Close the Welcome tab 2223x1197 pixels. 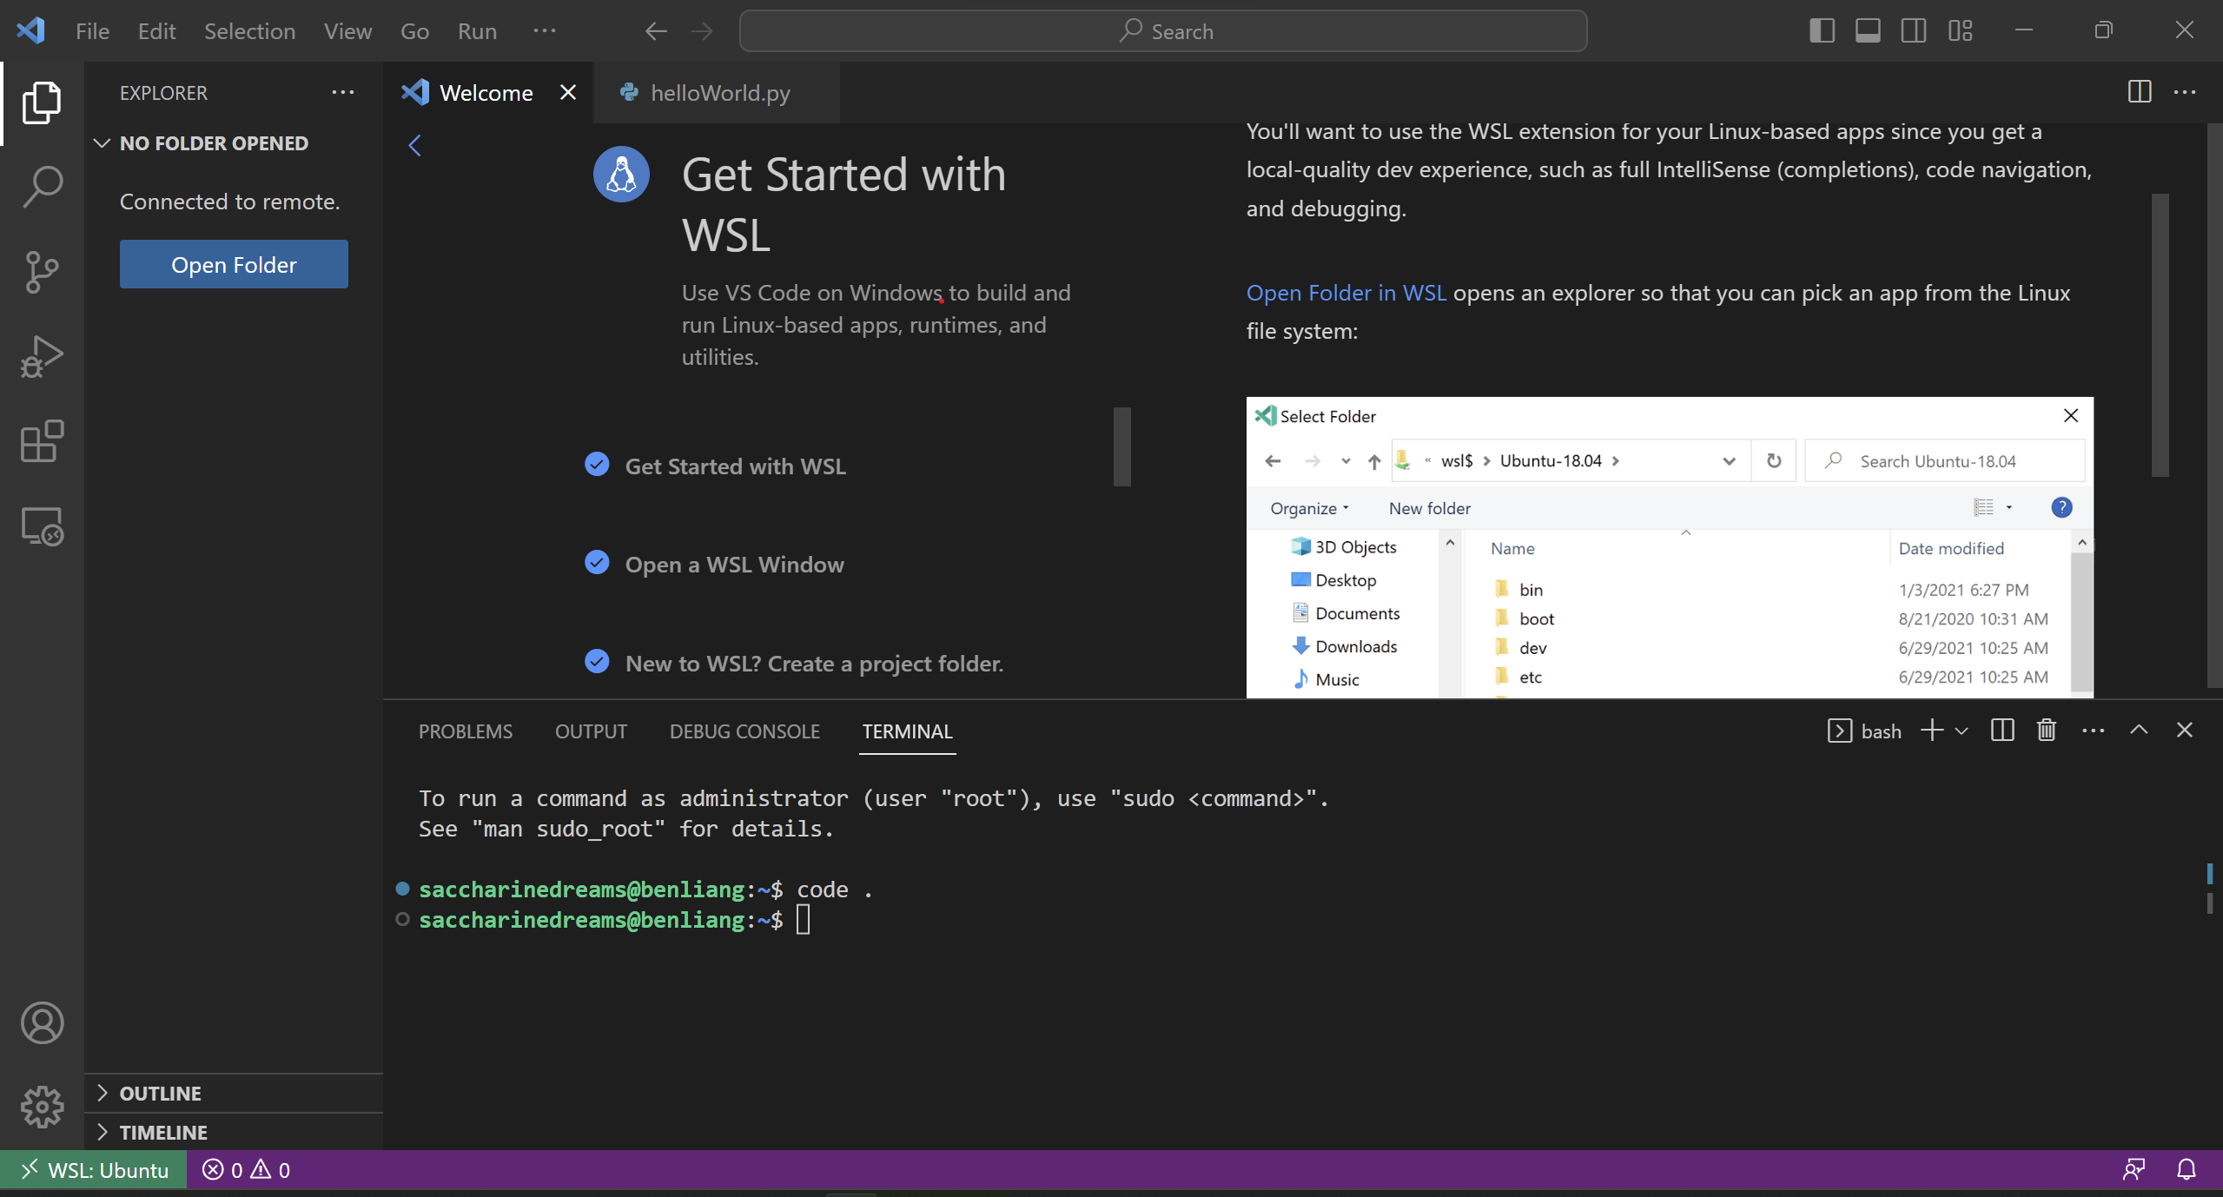(568, 92)
